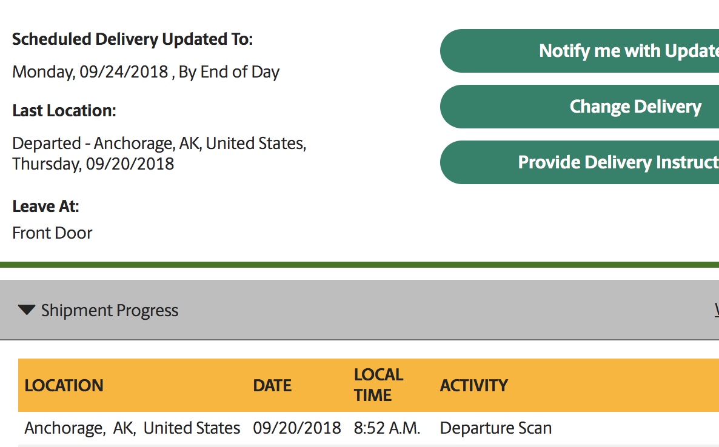719x447 pixels.
Task: Click the Shipment Progress section title
Action: coord(110,311)
